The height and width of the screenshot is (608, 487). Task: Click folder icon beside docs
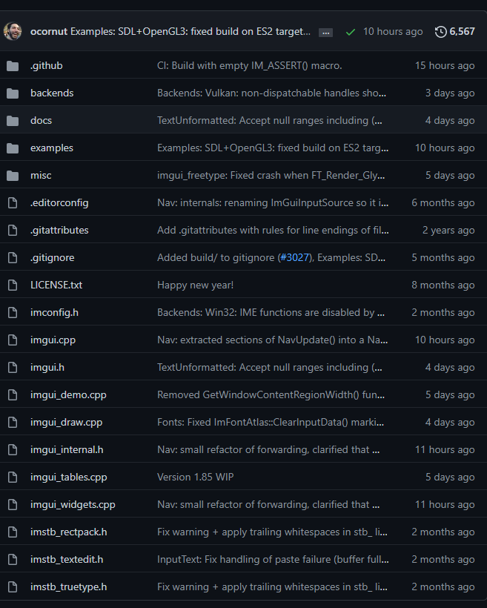13,121
